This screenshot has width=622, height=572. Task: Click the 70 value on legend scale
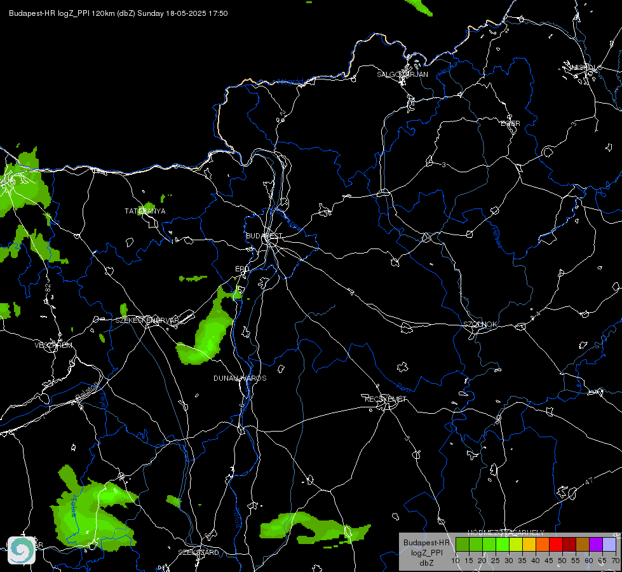[615, 561]
